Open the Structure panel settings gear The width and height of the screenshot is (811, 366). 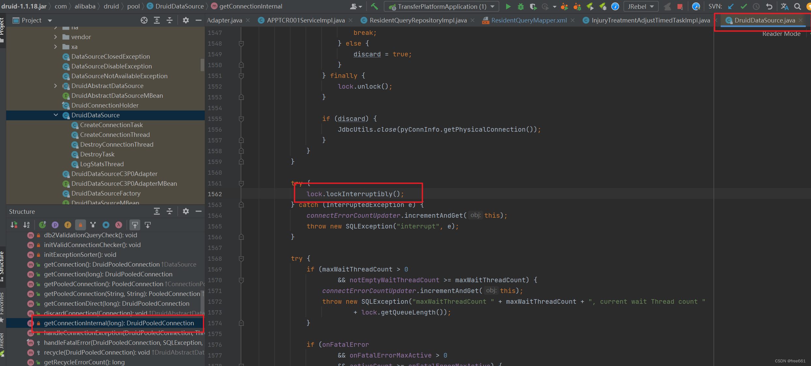[186, 211]
